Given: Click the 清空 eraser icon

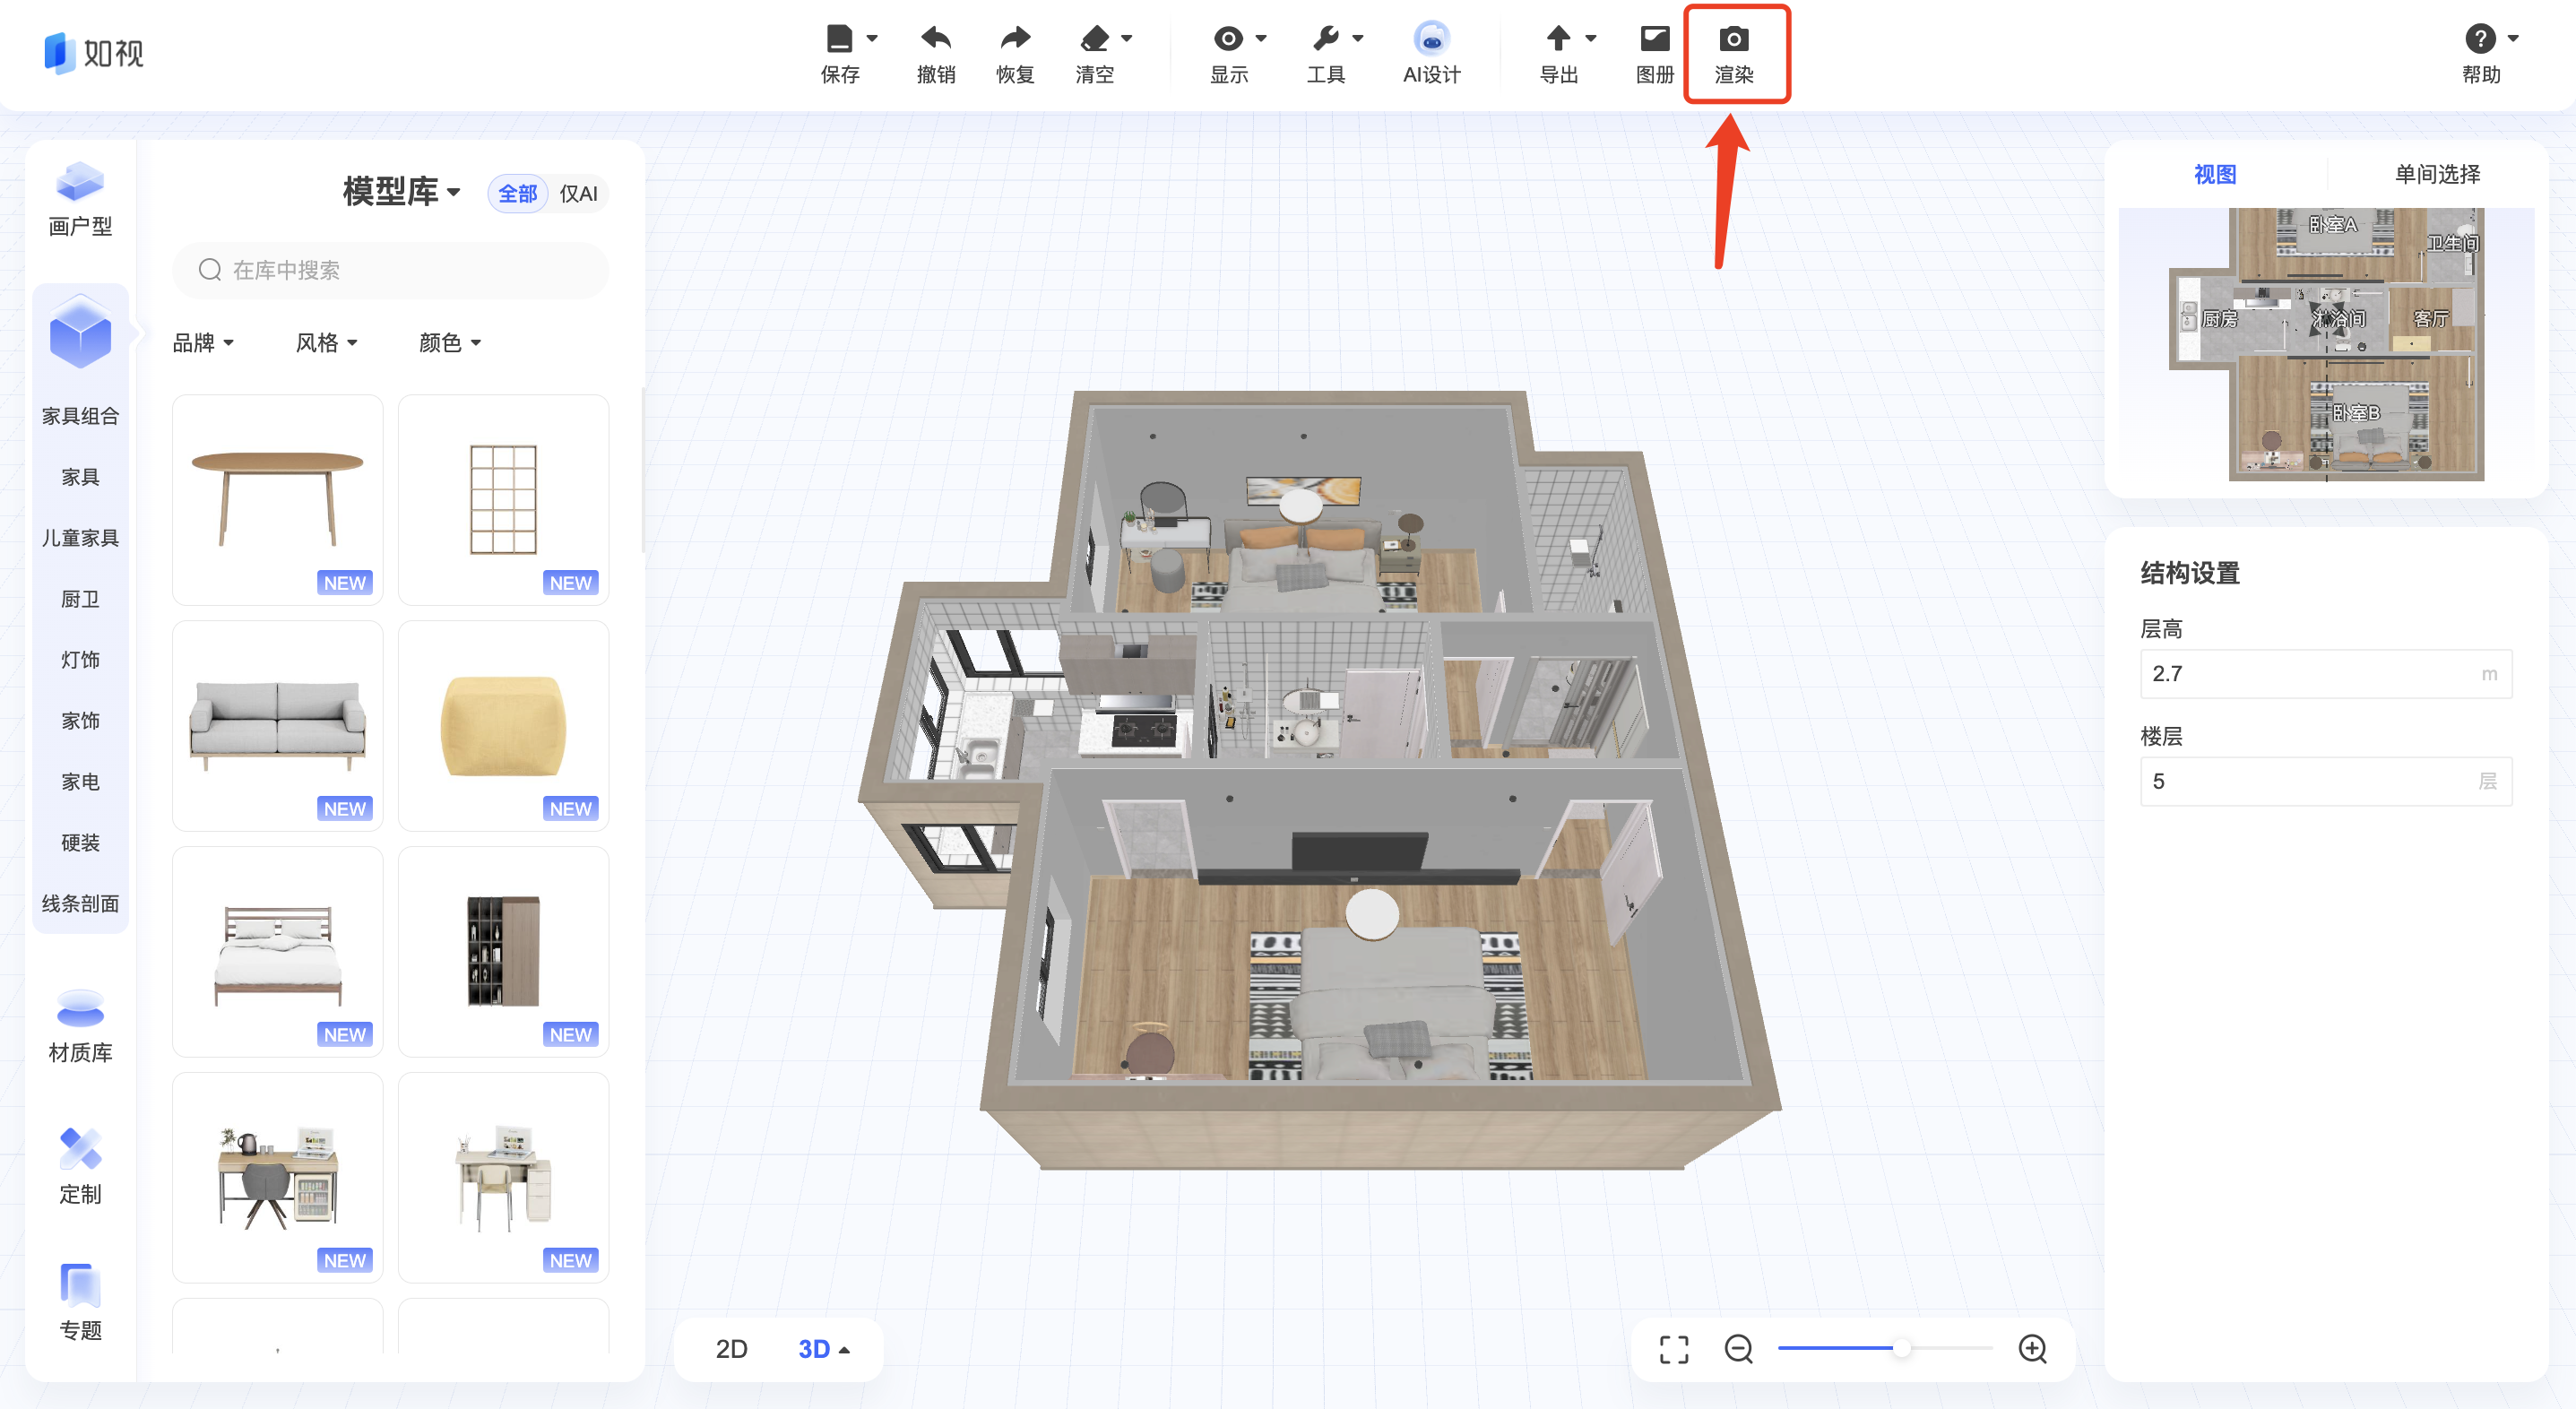Looking at the screenshot, I should pos(1095,39).
